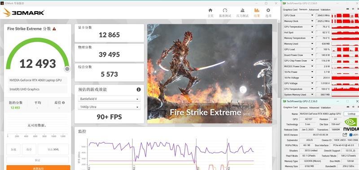Viewport: 359px width, 170px height.
Task: Toggle the UEFI checkbox in GPU-Z
Action: coord(350,135)
